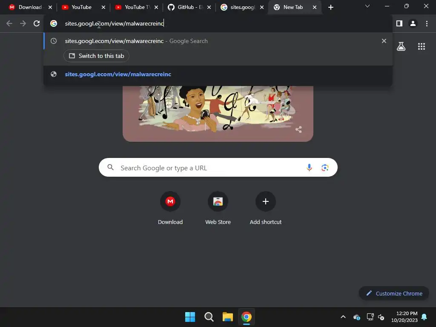The height and width of the screenshot is (327, 436).
Task: Open the Google Doodle image
Action: click(218, 113)
